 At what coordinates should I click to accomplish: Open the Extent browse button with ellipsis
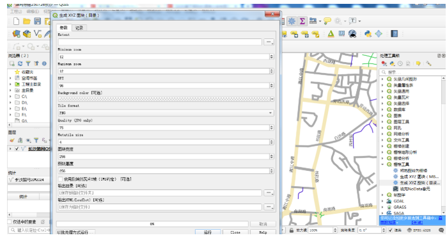[x=269, y=42]
